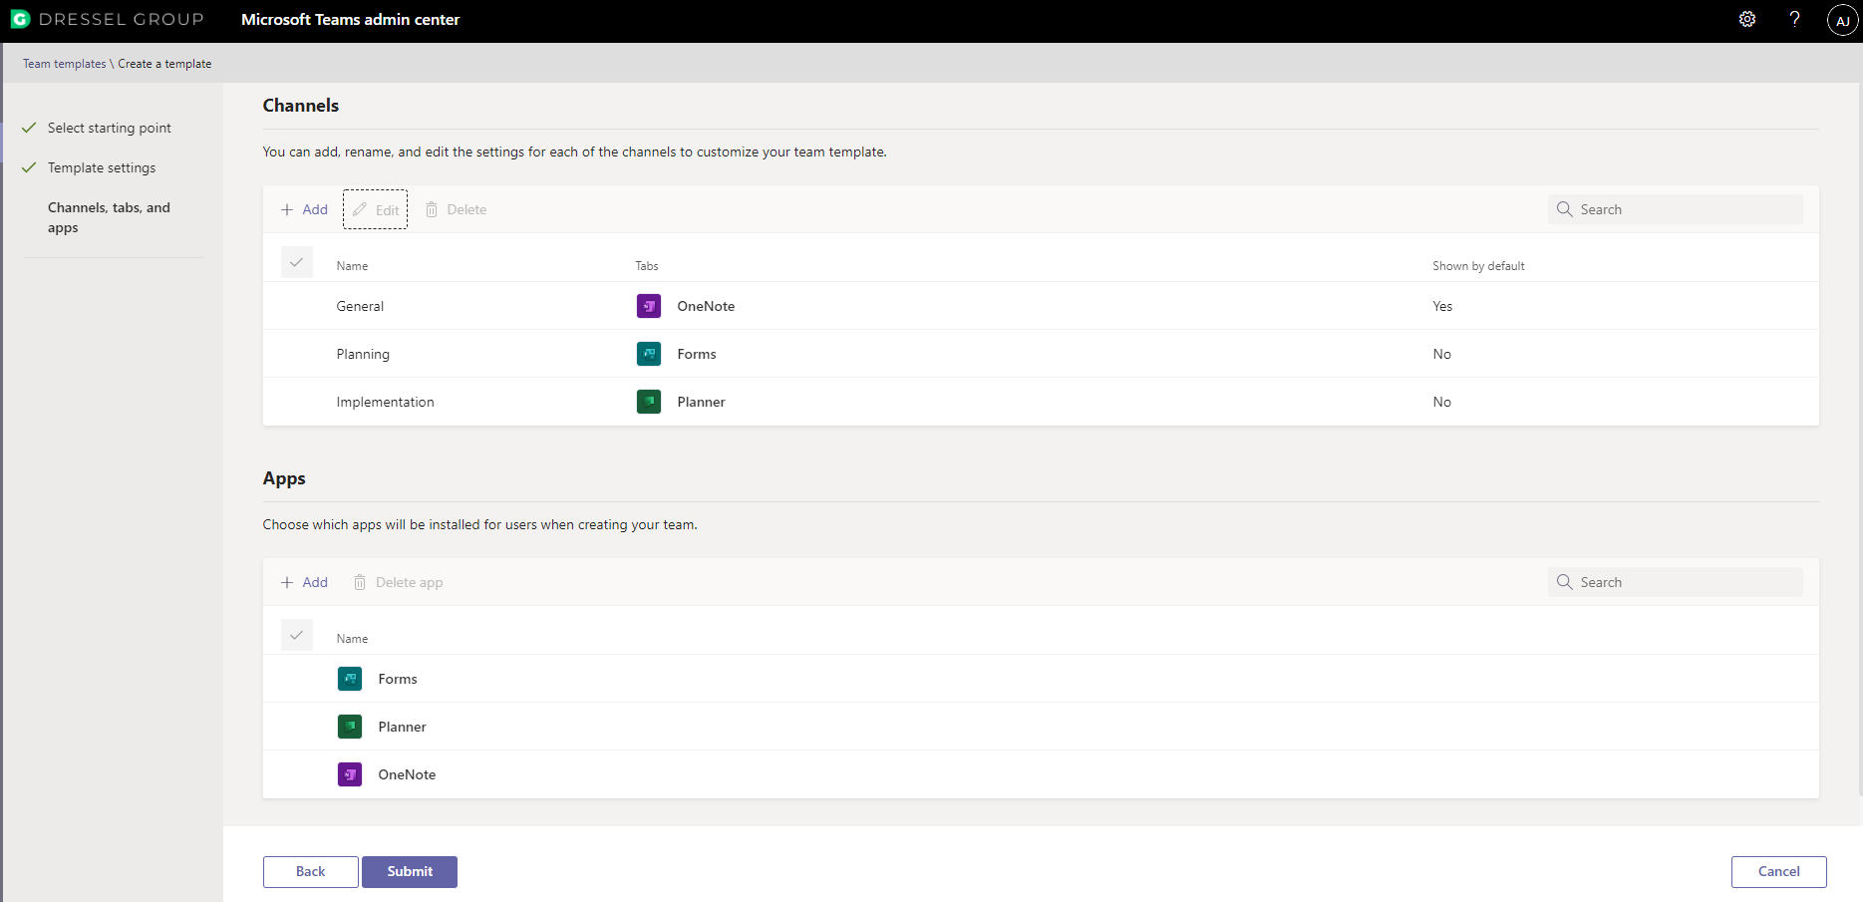Add a new app with the Add button
The image size is (1863, 902).
pyautogui.click(x=304, y=582)
